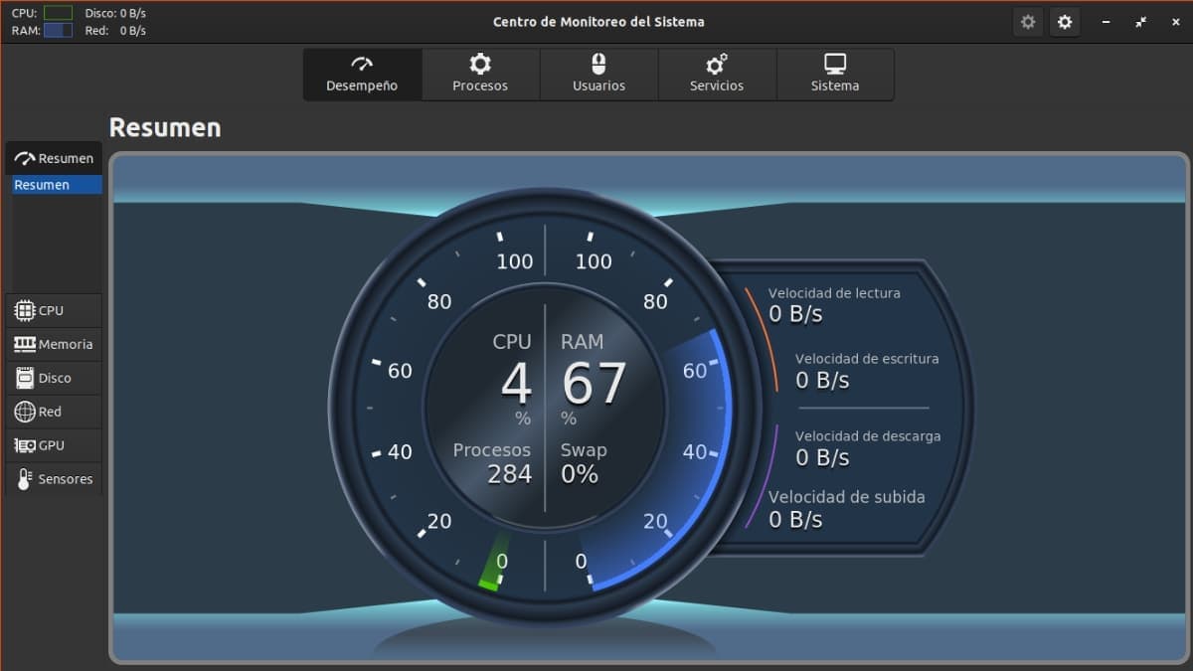This screenshot has height=671, width=1193.
Task: Click the Velocidad de lectura readout
Action: point(833,304)
